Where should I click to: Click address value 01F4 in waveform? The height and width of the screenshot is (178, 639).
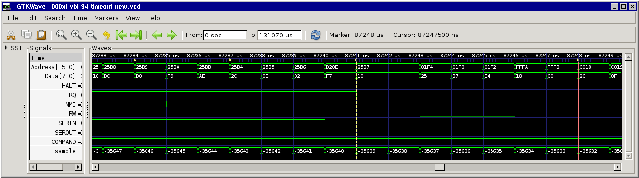coord(428,67)
